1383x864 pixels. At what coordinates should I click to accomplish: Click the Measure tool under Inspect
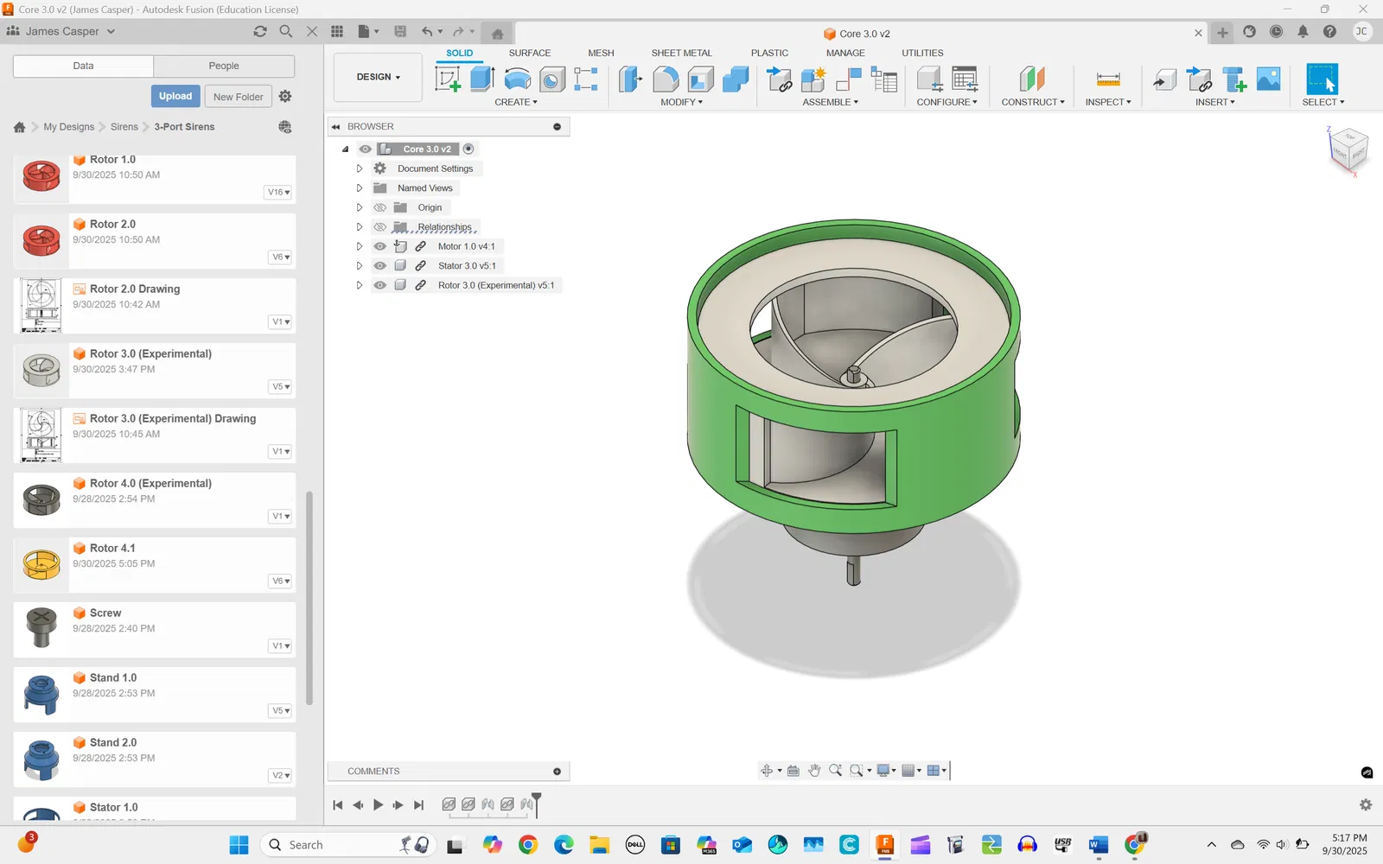(x=1108, y=79)
